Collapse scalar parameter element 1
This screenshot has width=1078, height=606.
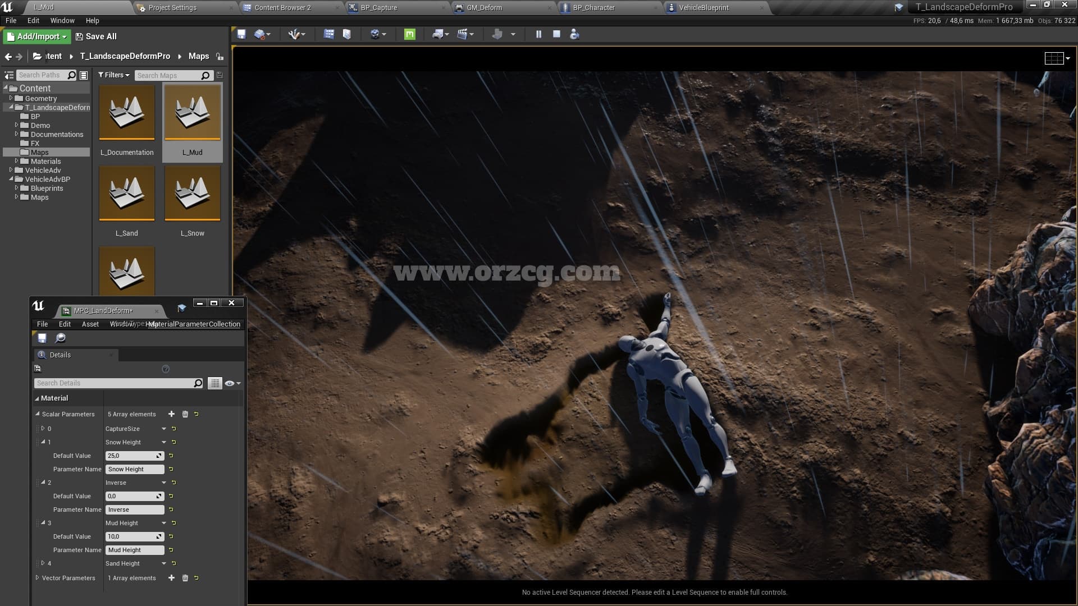[x=43, y=442]
